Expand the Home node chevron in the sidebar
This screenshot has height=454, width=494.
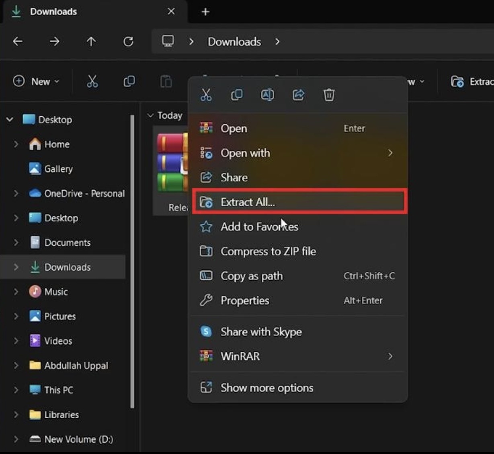tap(16, 144)
